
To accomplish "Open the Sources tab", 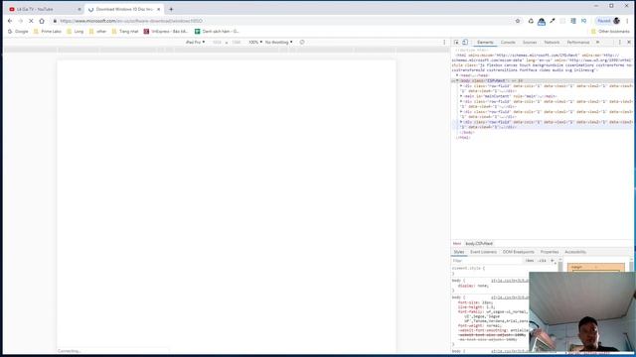I will [530, 42].
